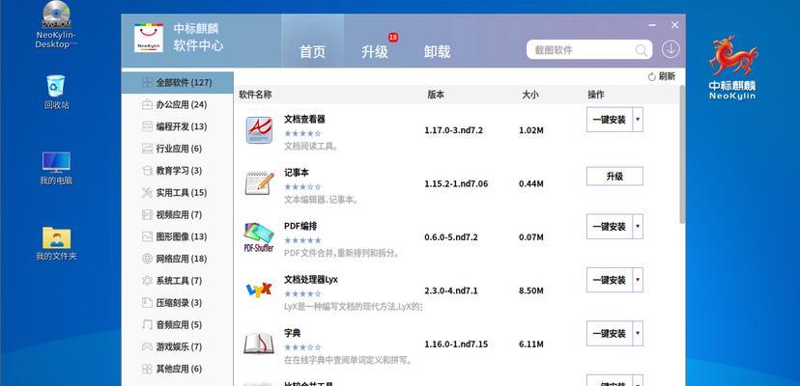The height and width of the screenshot is (386, 800).
Task: Open the NeoKylin-Desktop DVD-ROM desktop icon
Action: coord(56,24)
